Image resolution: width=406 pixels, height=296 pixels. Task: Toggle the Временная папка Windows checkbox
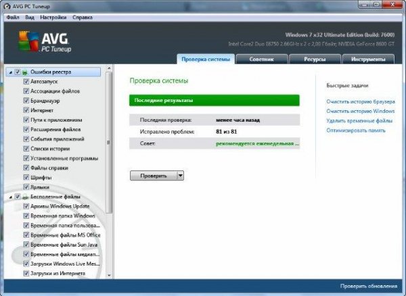[26, 216]
